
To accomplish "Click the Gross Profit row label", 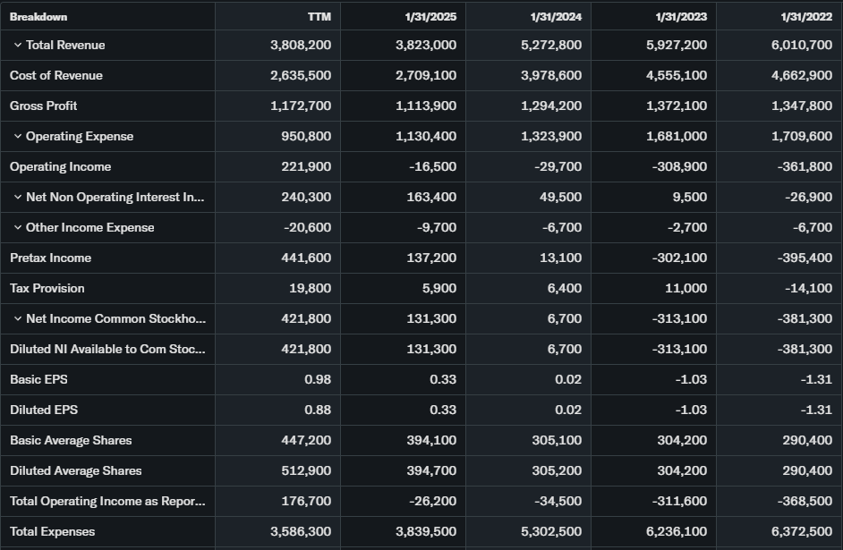I will (44, 106).
